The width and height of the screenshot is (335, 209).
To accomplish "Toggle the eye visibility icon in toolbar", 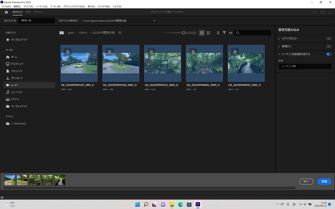I will point(230,33).
